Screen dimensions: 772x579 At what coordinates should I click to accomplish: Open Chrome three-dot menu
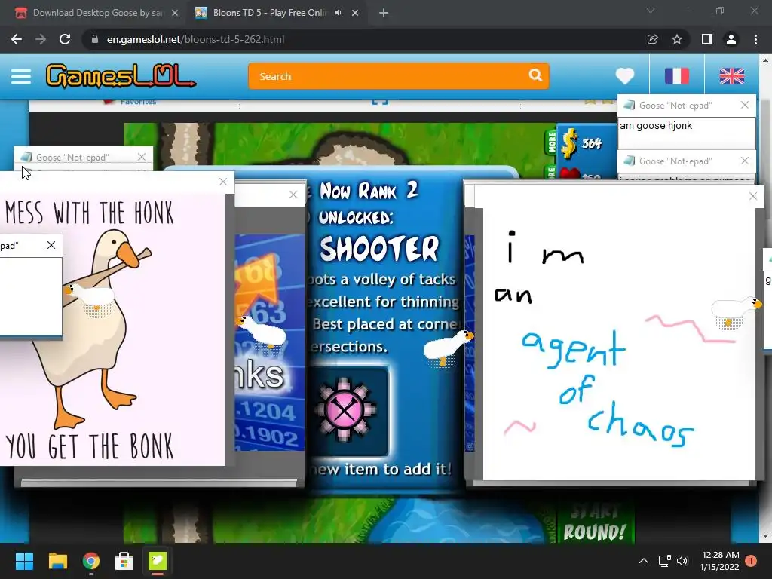[755, 39]
